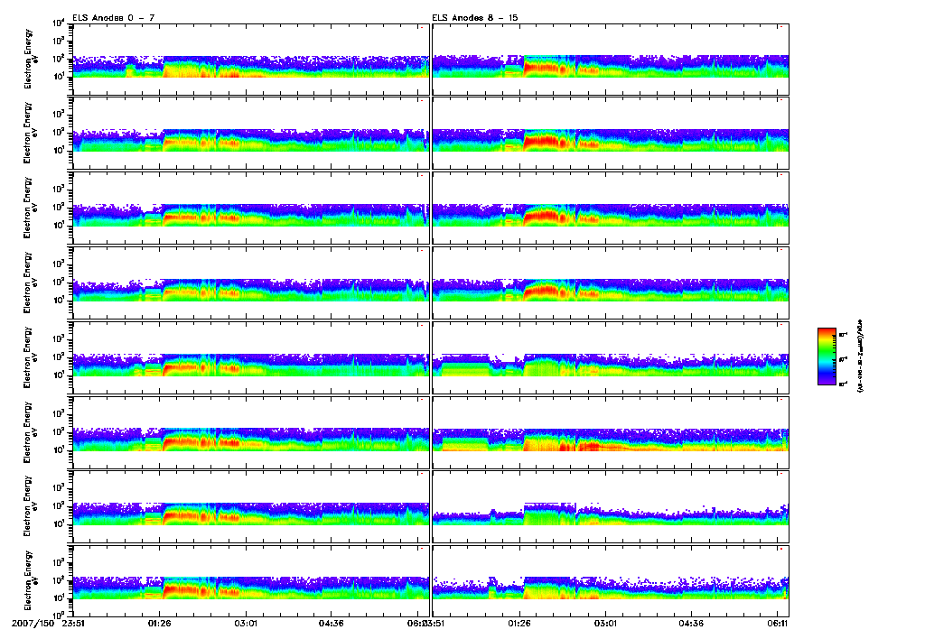The image size is (925, 639).
Task: Select fifth-row spectrogram in Anodes 8-15 column
Action: (611, 357)
